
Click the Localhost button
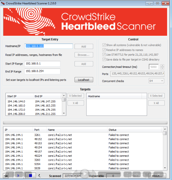click(84, 80)
